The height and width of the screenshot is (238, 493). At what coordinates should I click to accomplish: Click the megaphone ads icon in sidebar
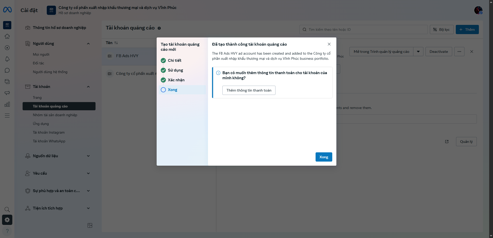pyautogui.click(x=7, y=93)
